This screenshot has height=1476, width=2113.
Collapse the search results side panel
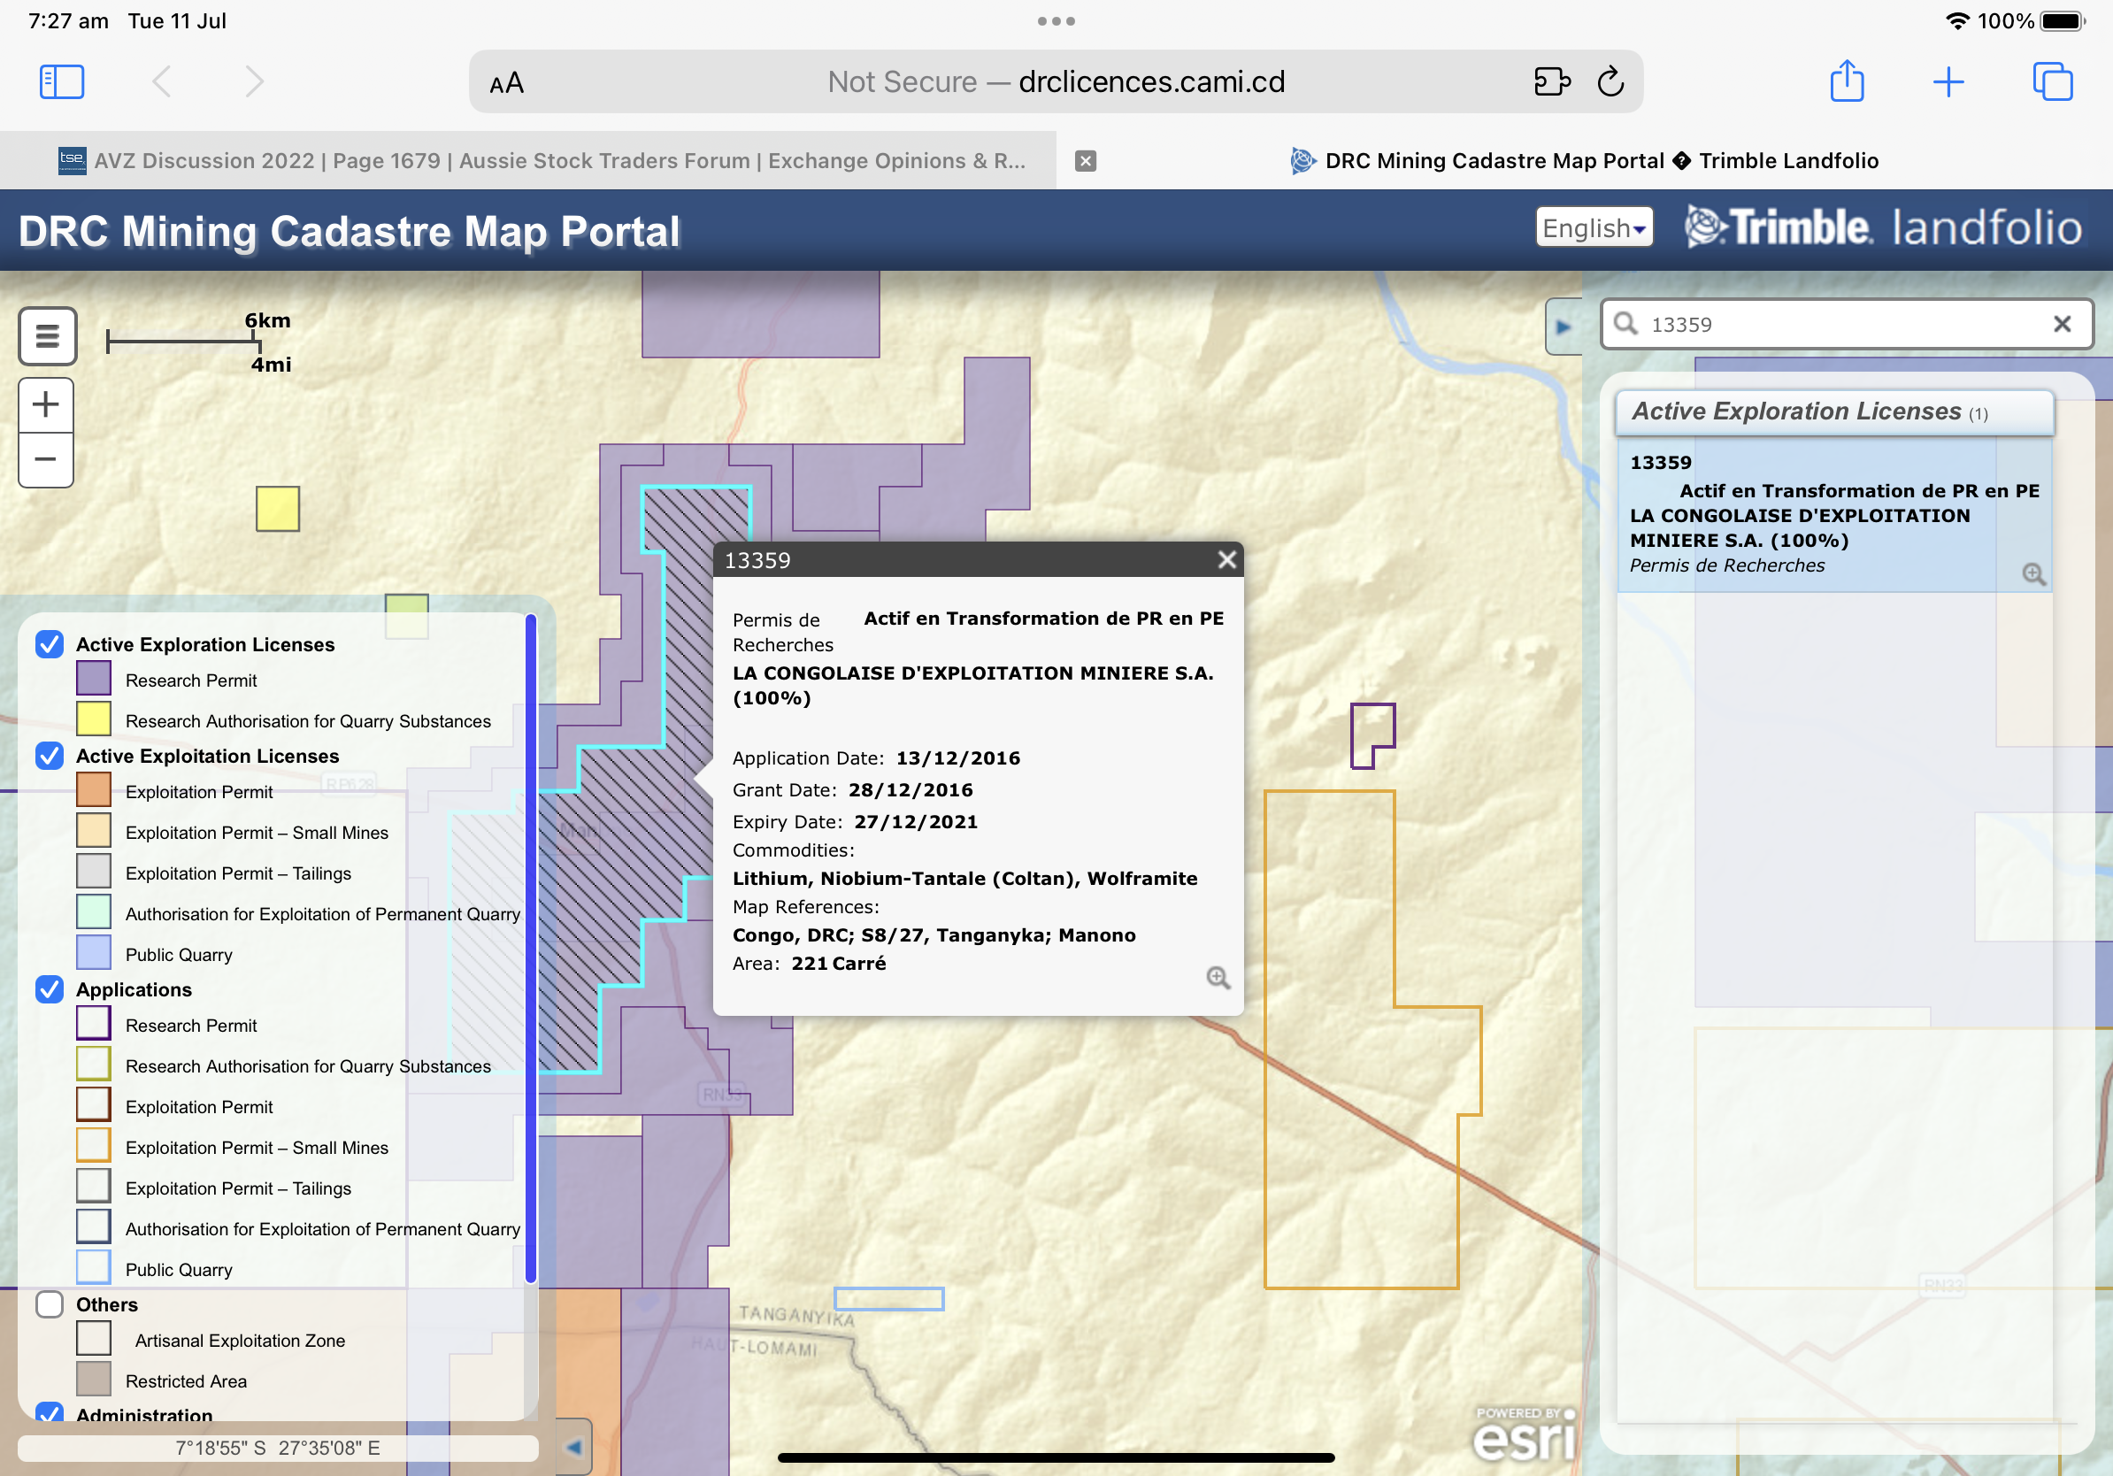tap(1563, 327)
